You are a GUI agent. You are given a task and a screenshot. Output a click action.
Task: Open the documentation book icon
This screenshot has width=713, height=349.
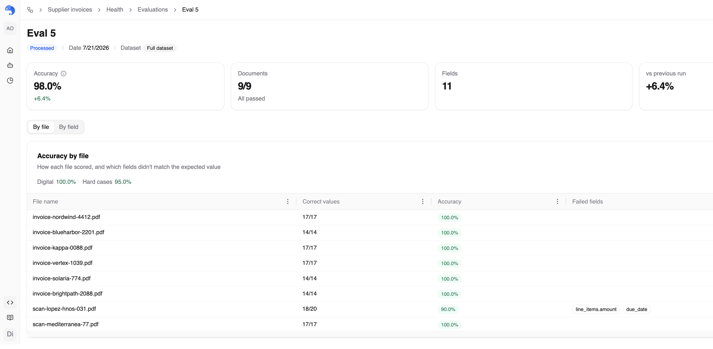10,317
